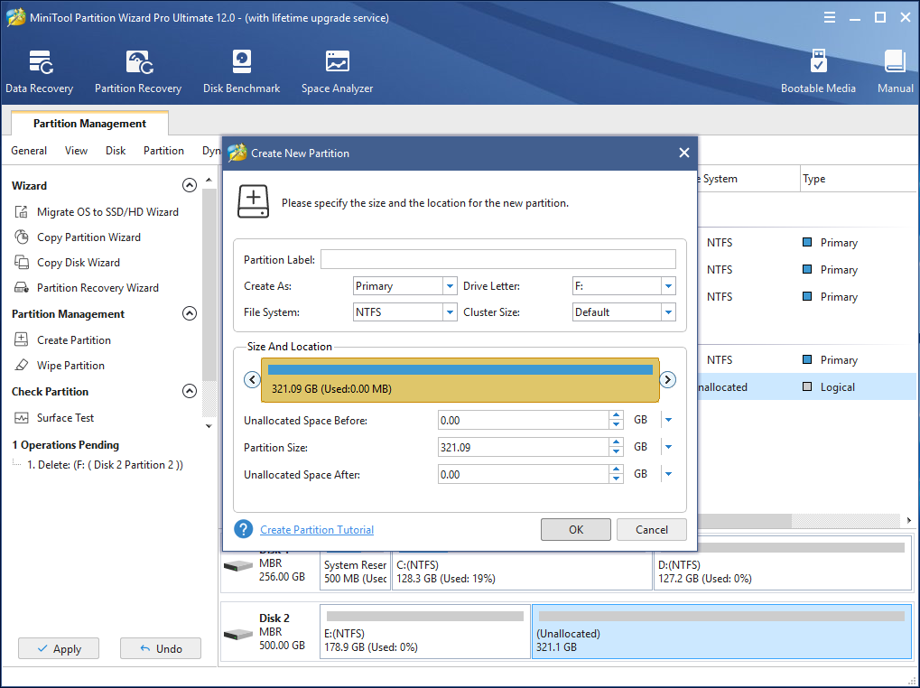The height and width of the screenshot is (688, 920).
Task: Open the Create As dropdown
Action: pos(450,286)
